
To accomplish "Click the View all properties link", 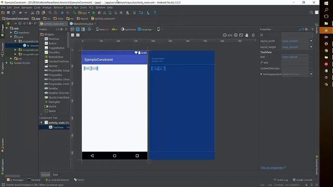I will pyautogui.click(x=273, y=168).
